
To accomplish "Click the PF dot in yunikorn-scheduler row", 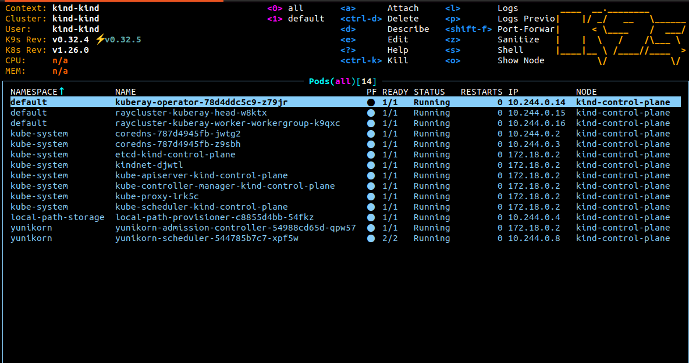I will [371, 238].
